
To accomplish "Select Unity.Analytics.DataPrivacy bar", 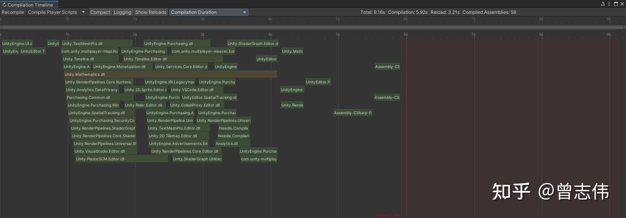I will (x=92, y=90).
